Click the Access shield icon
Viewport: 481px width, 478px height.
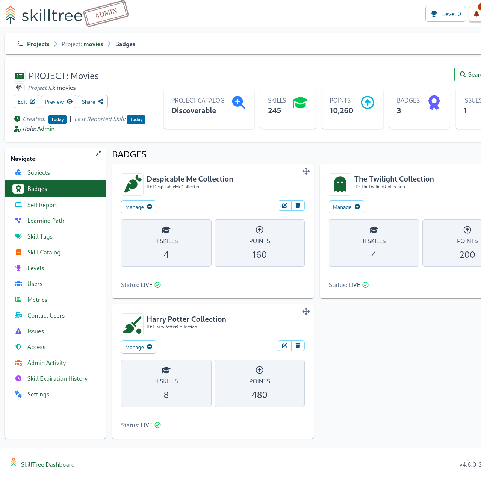tap(18, 347)
